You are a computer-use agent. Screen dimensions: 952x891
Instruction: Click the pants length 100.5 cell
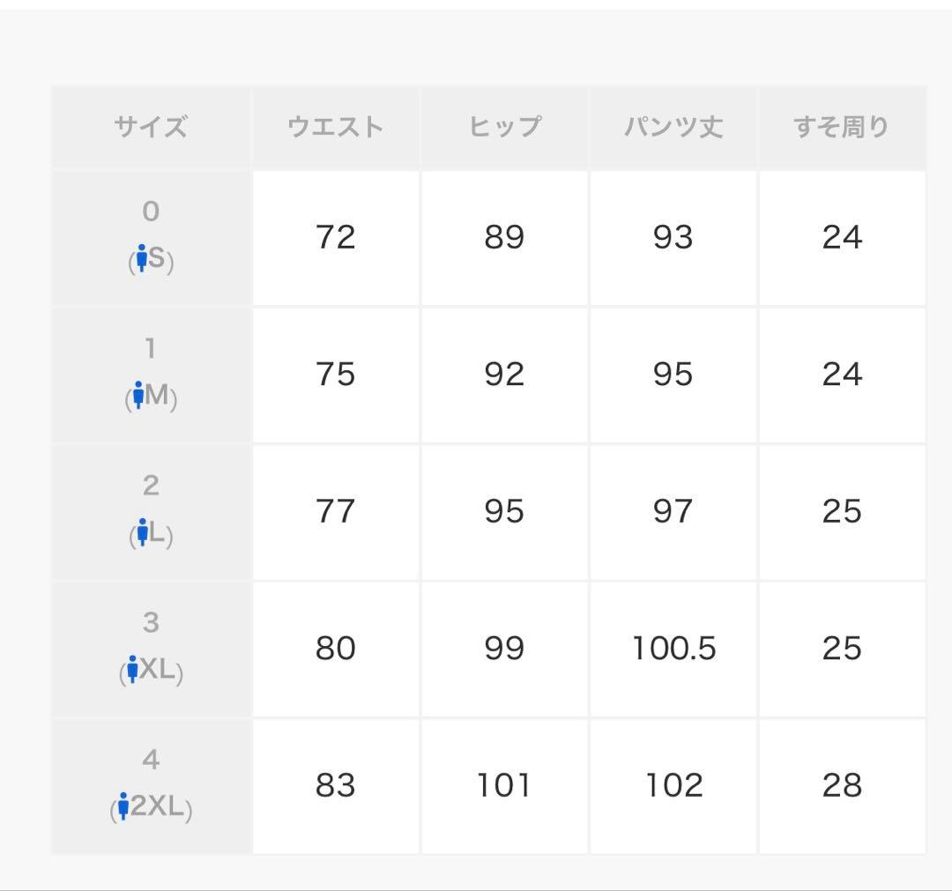[673, 649]
